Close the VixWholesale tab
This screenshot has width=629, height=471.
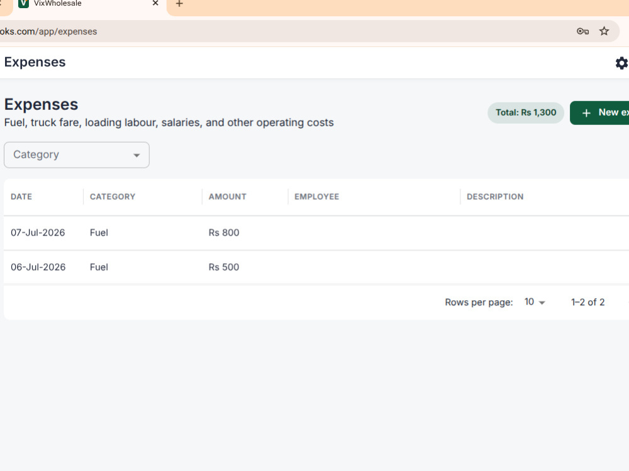pyautogui.click(x=155, y=3)
